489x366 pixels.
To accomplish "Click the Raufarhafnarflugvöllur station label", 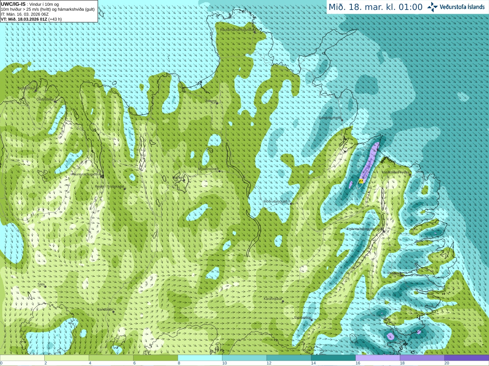I will (237, 29).
